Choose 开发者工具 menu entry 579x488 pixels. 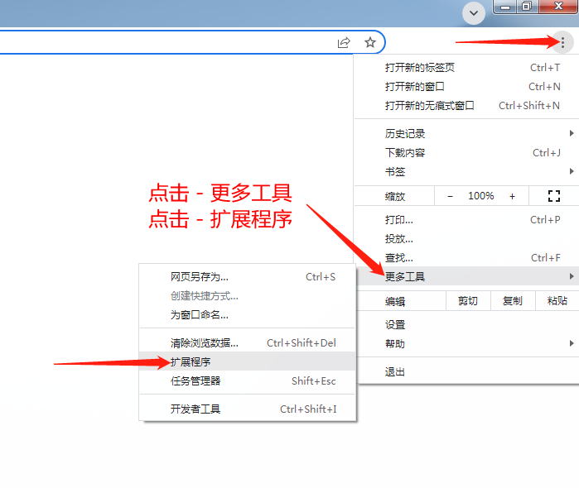pyautogui.click(x=195, y=409)
